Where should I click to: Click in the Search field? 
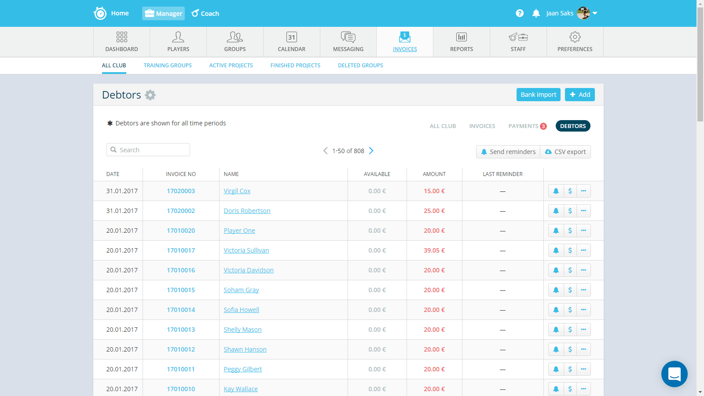coord(148,150)
